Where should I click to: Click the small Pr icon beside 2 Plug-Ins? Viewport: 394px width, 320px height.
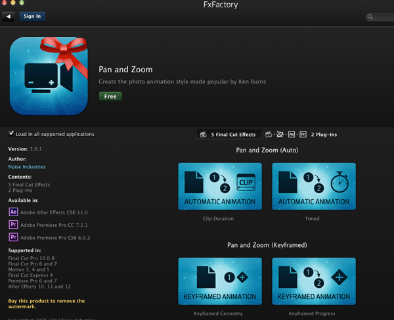303,135
